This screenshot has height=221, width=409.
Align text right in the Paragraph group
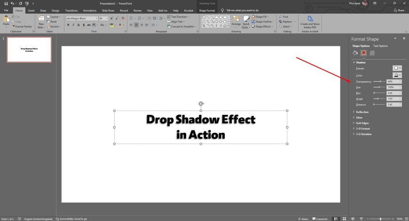point(142,25)
